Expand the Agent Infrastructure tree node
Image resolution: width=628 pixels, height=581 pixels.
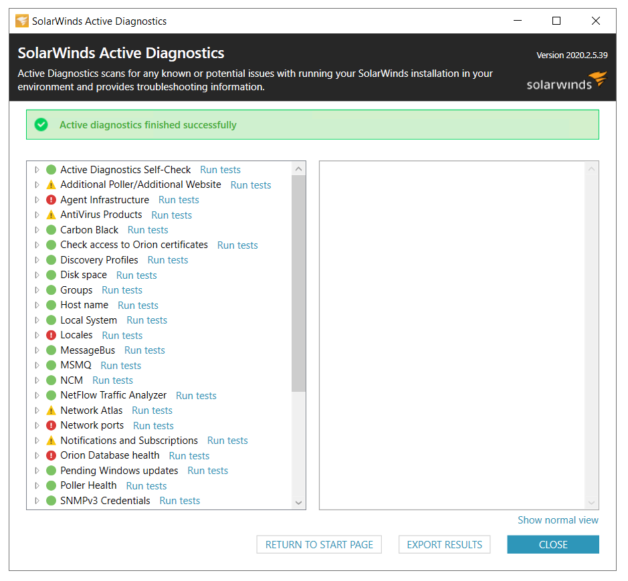(x=37, y=200)
